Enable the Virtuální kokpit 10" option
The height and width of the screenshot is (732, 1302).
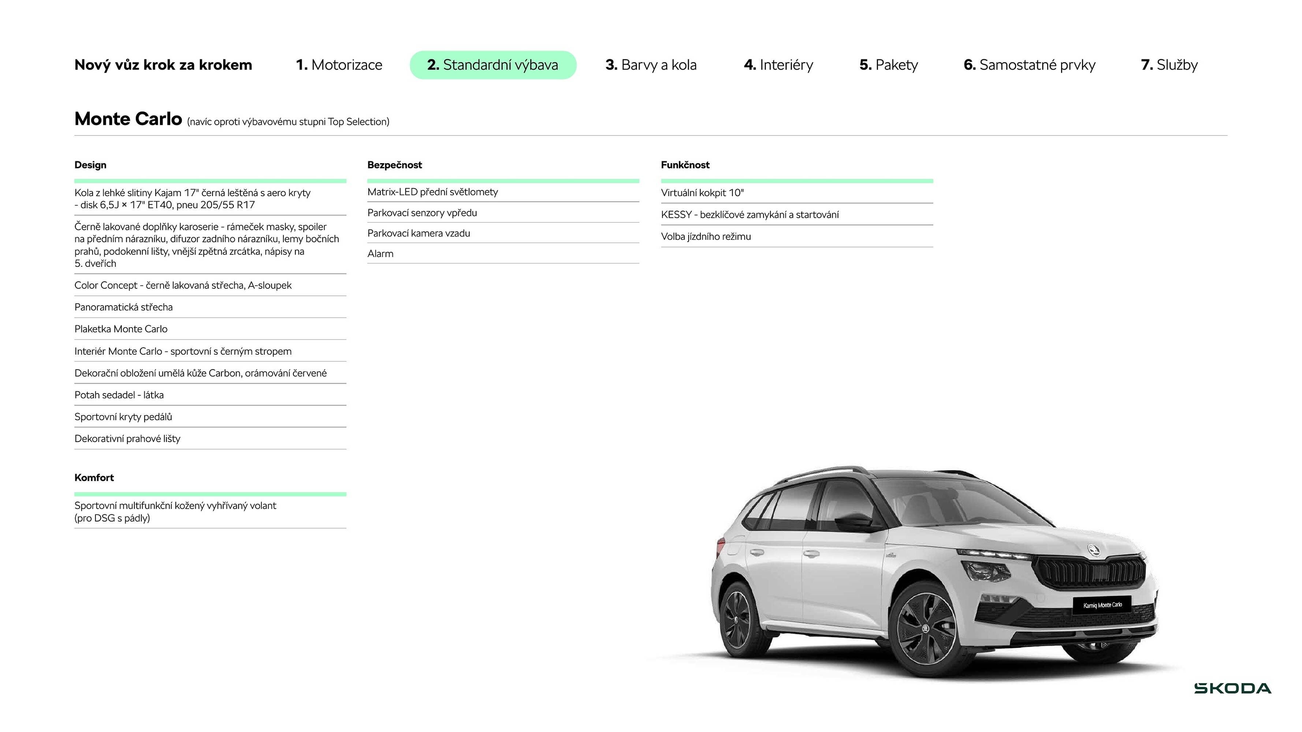tap(702, 193)
